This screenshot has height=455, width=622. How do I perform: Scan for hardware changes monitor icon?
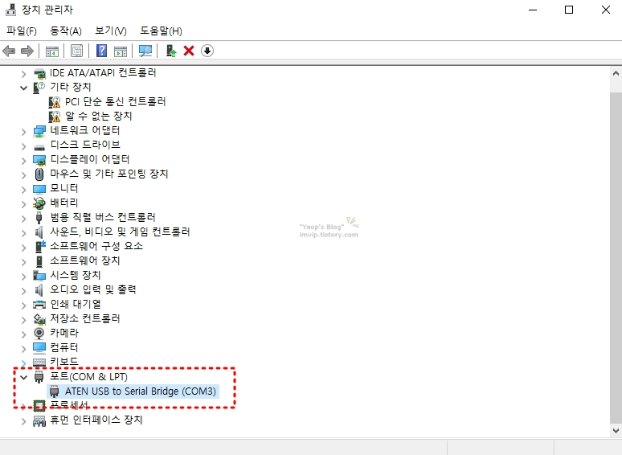tap(145, 51)
